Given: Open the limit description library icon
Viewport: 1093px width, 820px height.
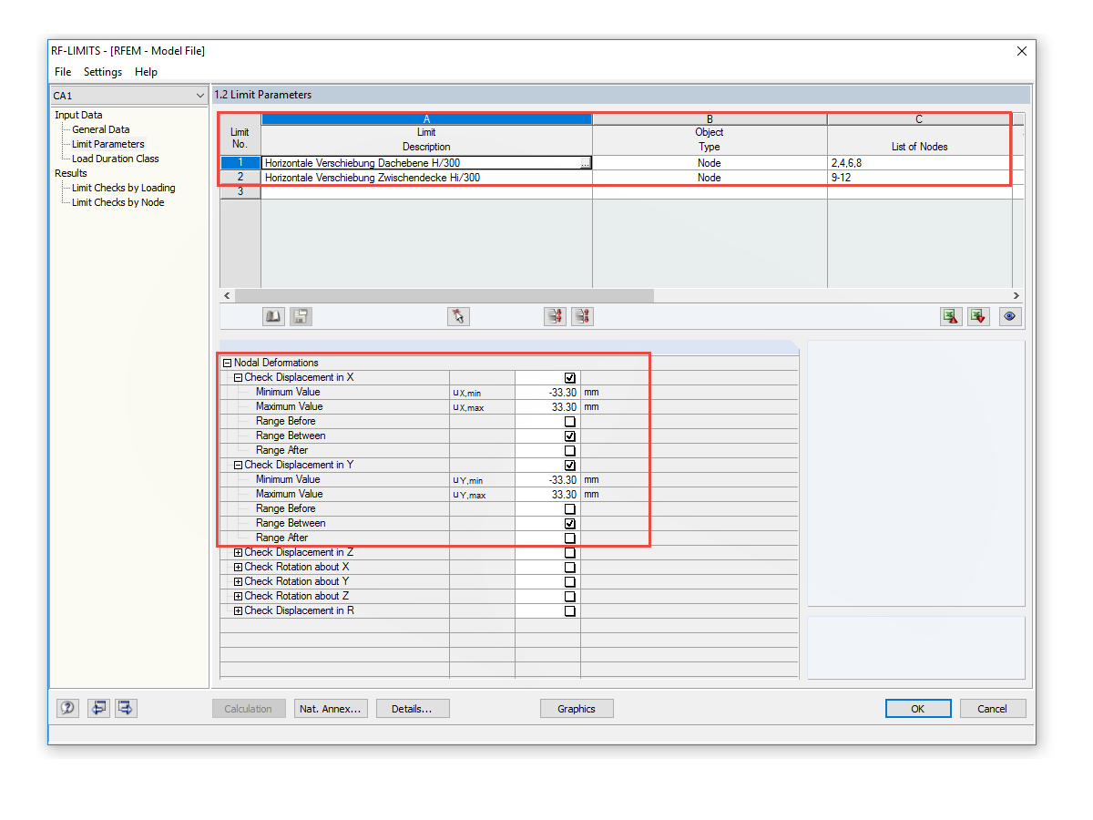Looking at the screenshot, I should click(272, 316).
